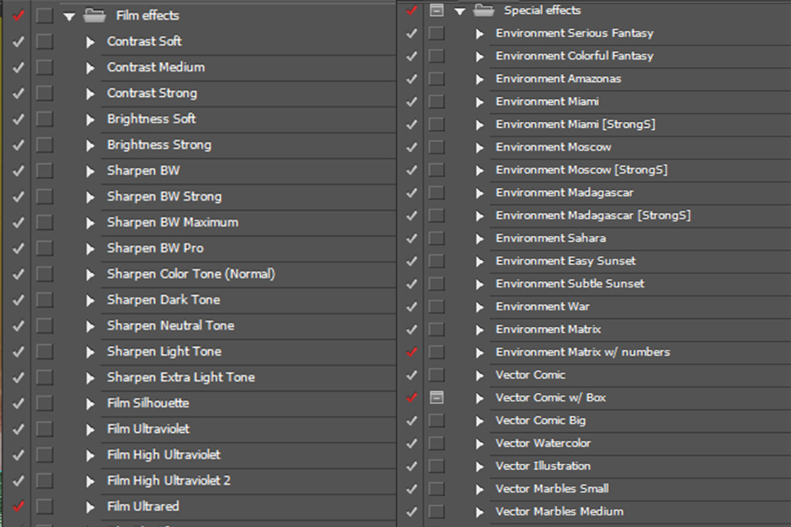Click the Film effects folder icon
The image size is (791, 527).
pyautogui.click(x=95, y=16)
